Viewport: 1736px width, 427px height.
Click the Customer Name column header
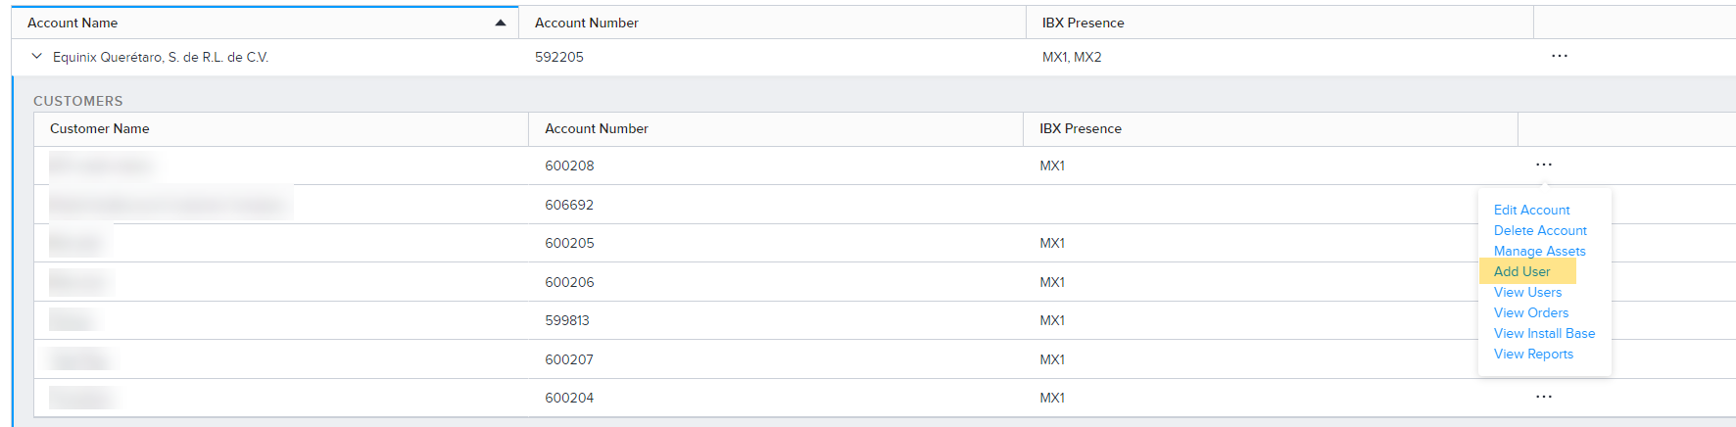pos(100,128)
